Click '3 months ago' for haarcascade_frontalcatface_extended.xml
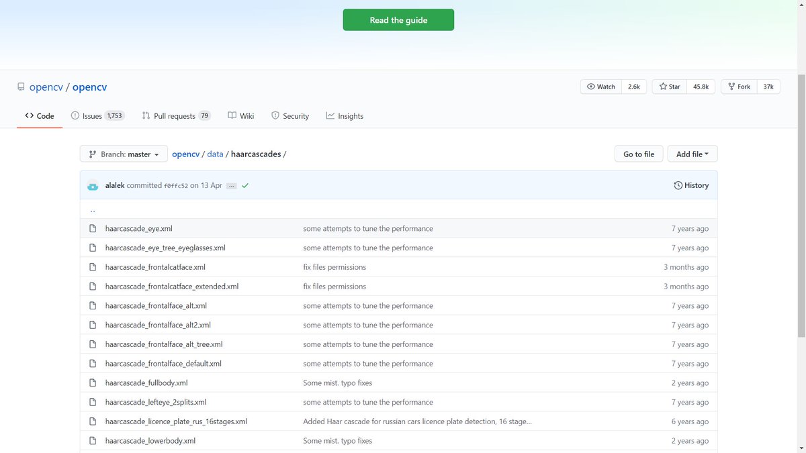This screenshot has width=806, height=453. (686, 287)
